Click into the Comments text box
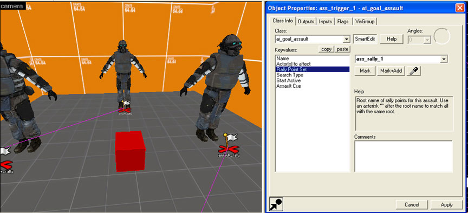This screenshot has width=468, height=213. 404,156
